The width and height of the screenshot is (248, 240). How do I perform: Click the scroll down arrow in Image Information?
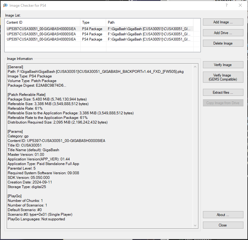[x=195, y=226]
